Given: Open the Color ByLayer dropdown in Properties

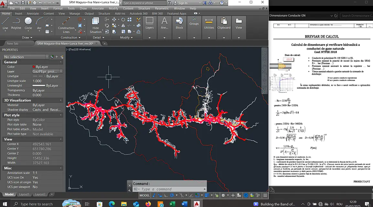Looking at the screenshot, I should point(48,67).
